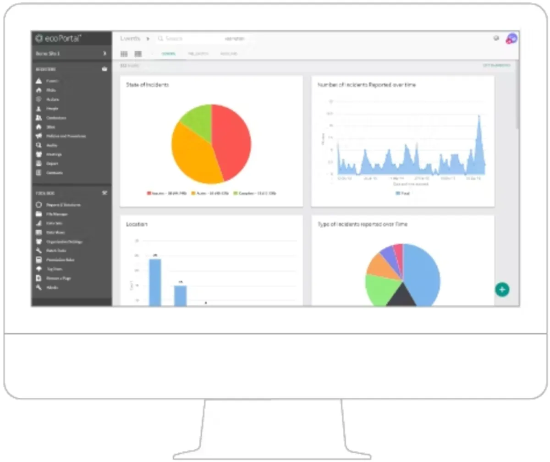The width and height of the screenshot is (550, 462).
Task: Open the Sites house icon
Action: 39,127
